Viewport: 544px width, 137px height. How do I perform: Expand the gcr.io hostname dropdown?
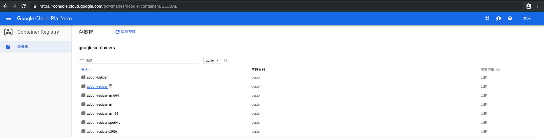[x=212, y=60]
